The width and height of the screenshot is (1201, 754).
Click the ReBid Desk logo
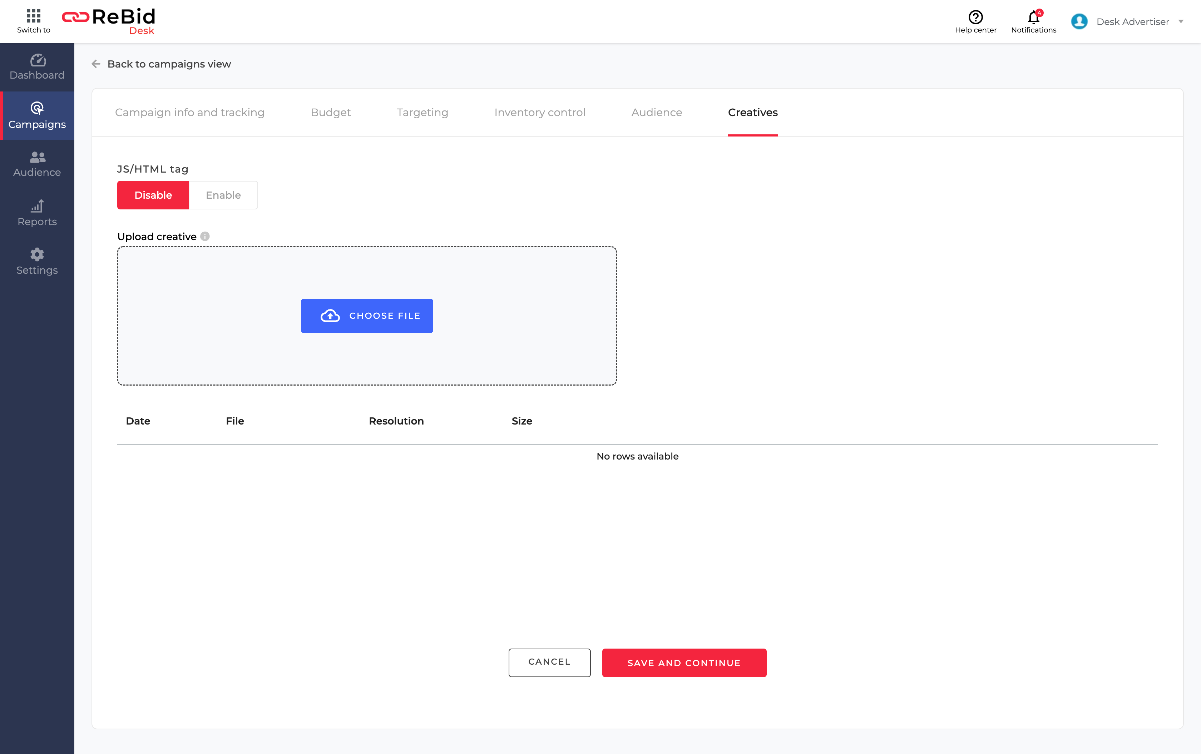tap(109, 21)
